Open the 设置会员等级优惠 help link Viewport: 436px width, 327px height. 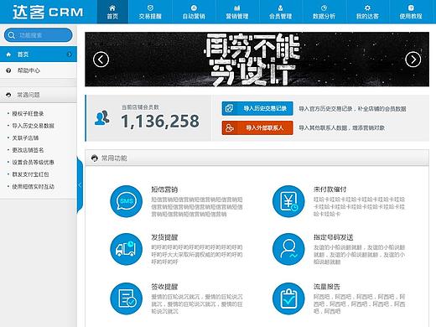coord(33,163)
